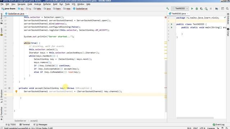Click the tool windows quick-access icon in status bar
Viewport: 230px width, 129px height.
coord(2,128)
